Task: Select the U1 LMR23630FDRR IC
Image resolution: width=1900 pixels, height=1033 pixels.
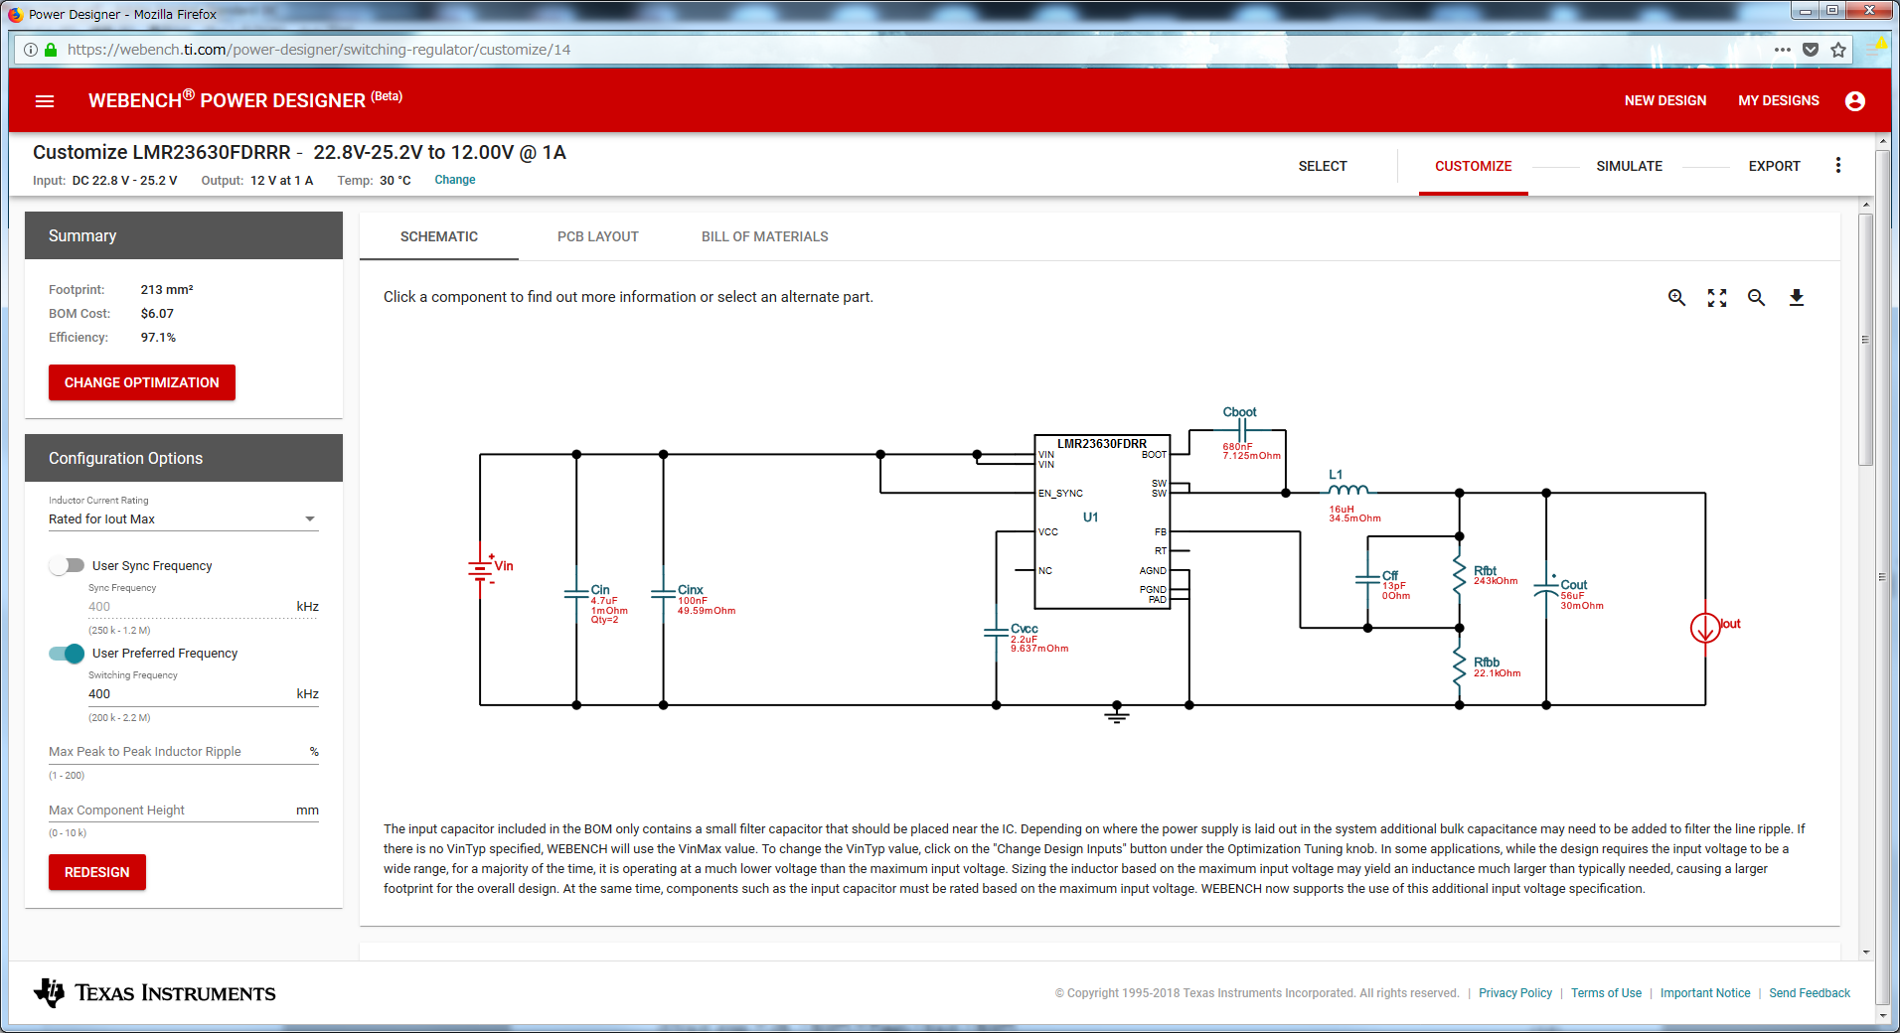Action: click(x=1102, y=521)
